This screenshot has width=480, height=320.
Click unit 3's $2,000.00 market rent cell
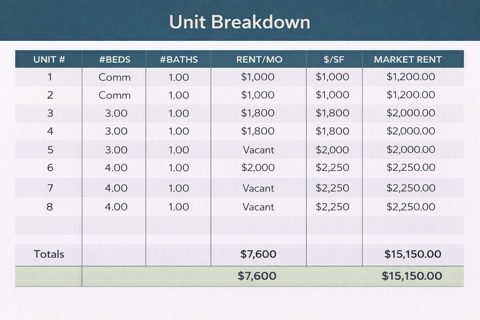(411, 113)
